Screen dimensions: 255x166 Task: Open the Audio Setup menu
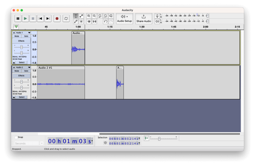tap(125, 19)
